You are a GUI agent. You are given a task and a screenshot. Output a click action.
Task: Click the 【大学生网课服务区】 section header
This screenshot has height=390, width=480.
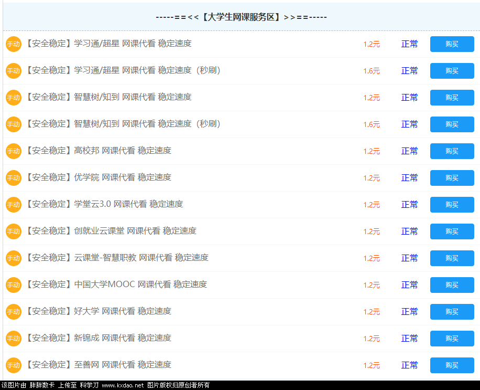[241, 17]
